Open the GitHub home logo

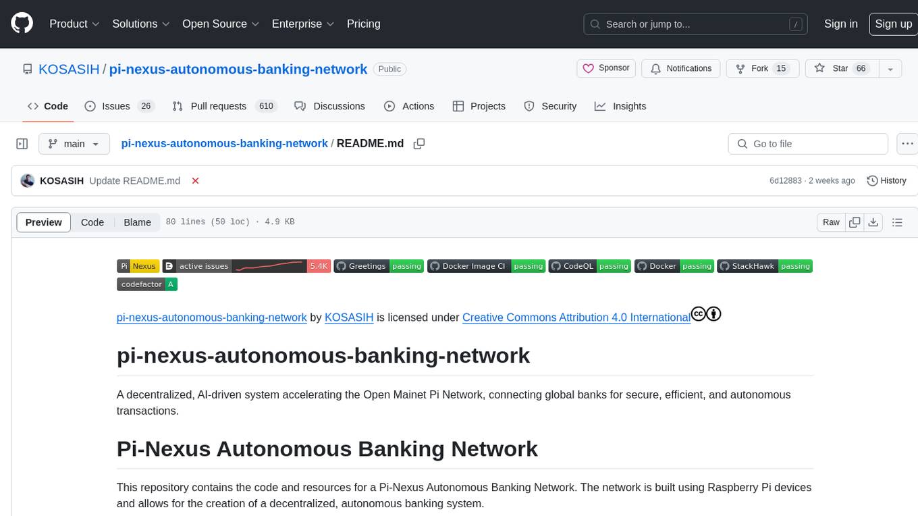tap(22, 24)
